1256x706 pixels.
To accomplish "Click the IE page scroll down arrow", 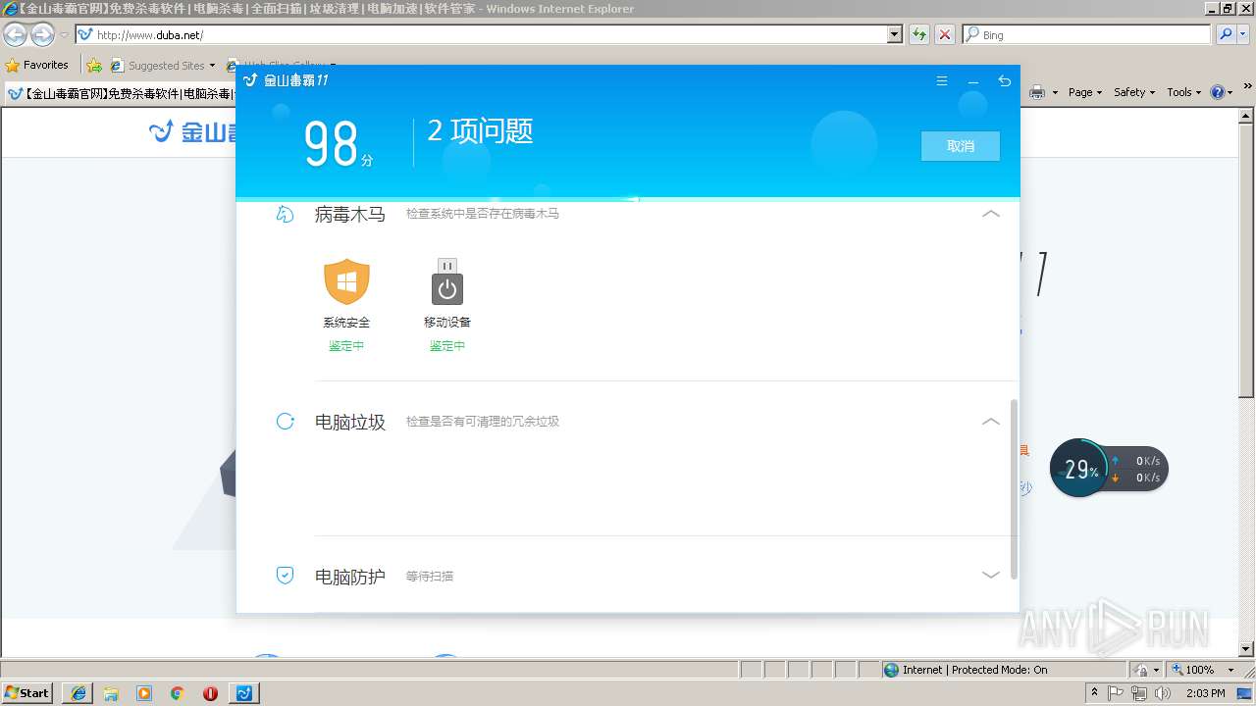I will point(1247,649).
